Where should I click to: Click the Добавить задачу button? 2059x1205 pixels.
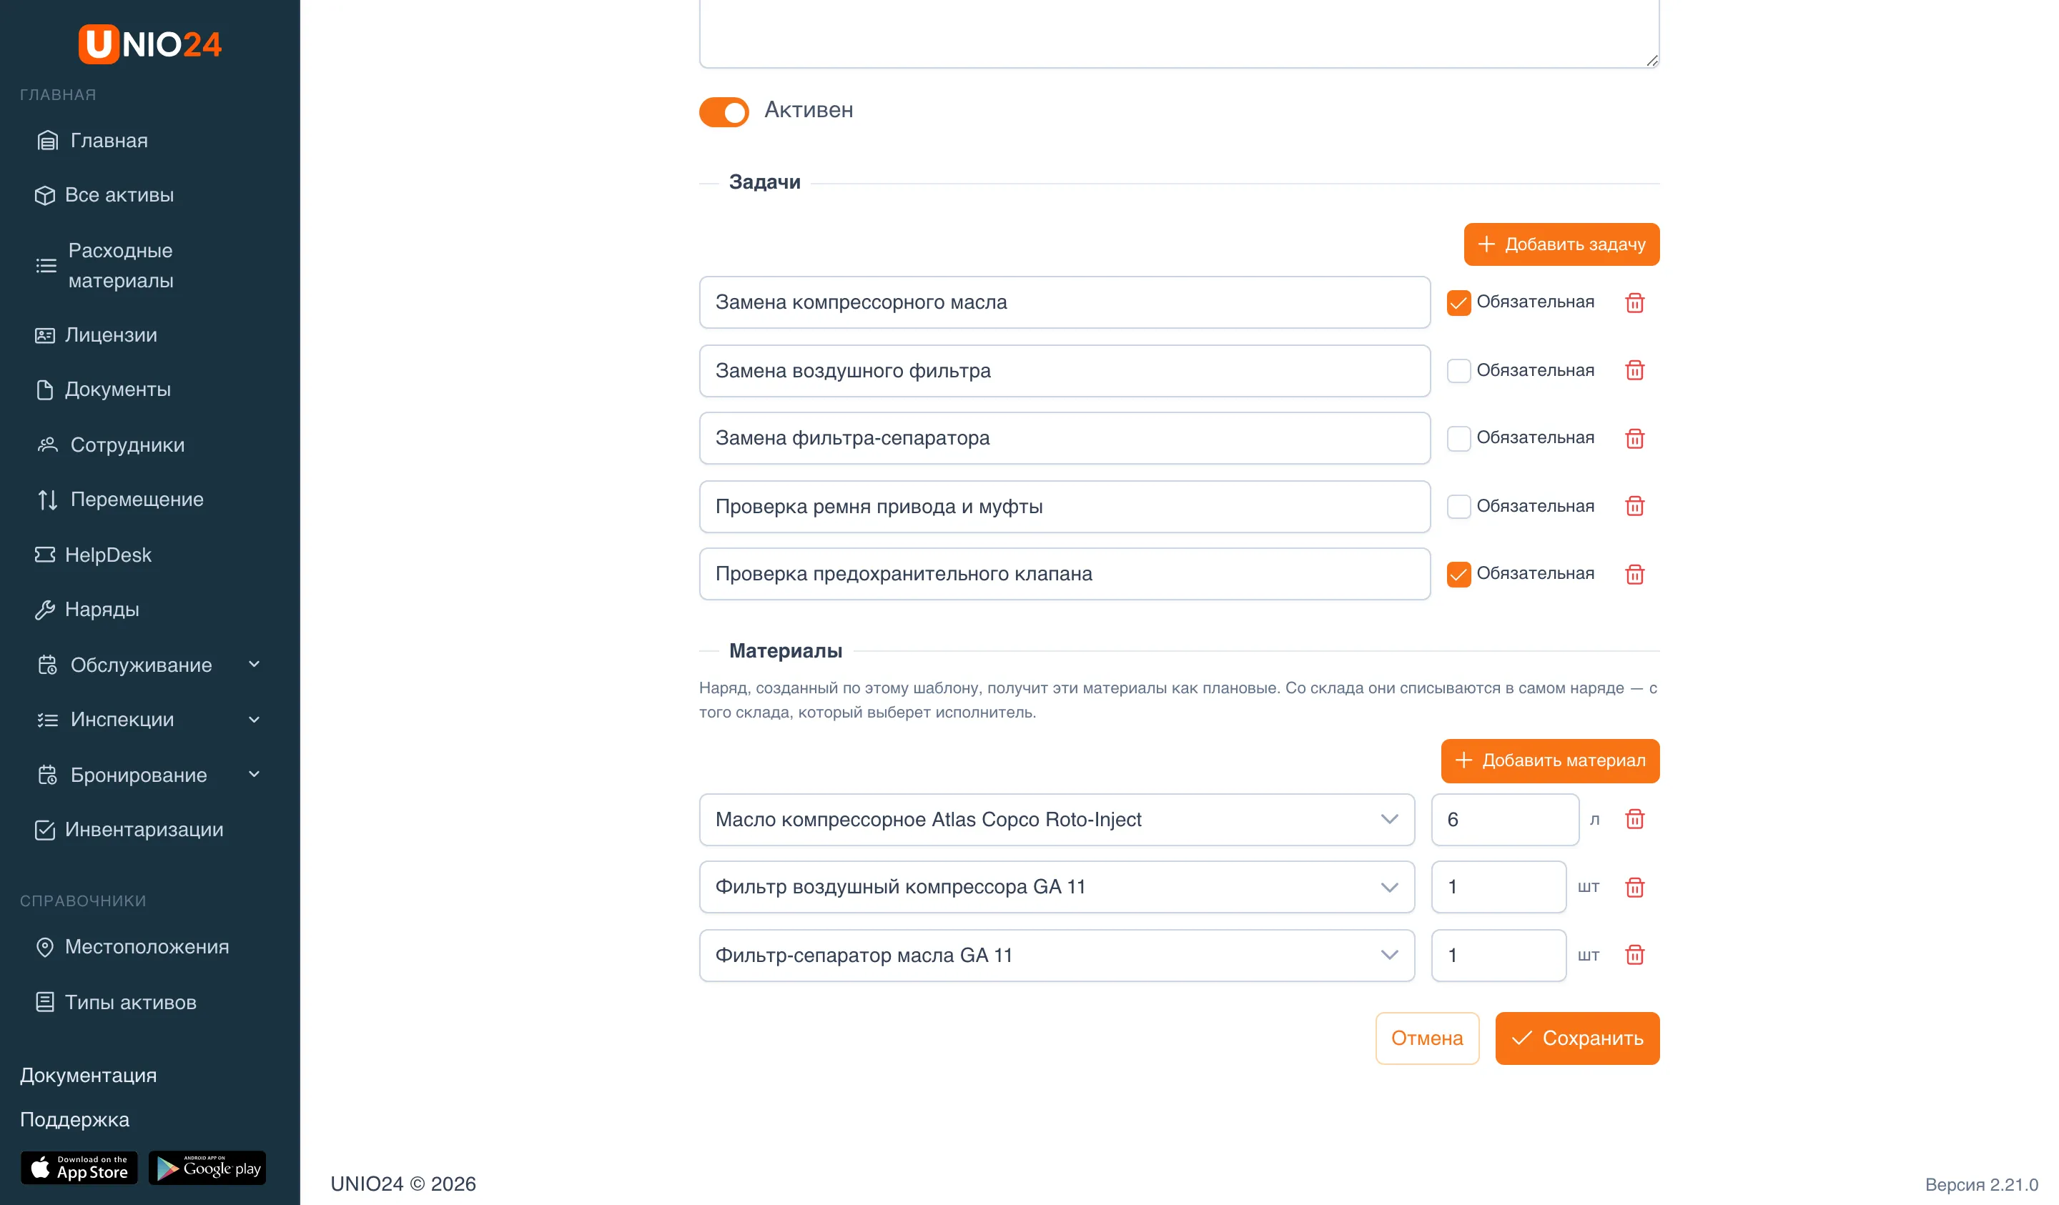tap(1561, 244)
